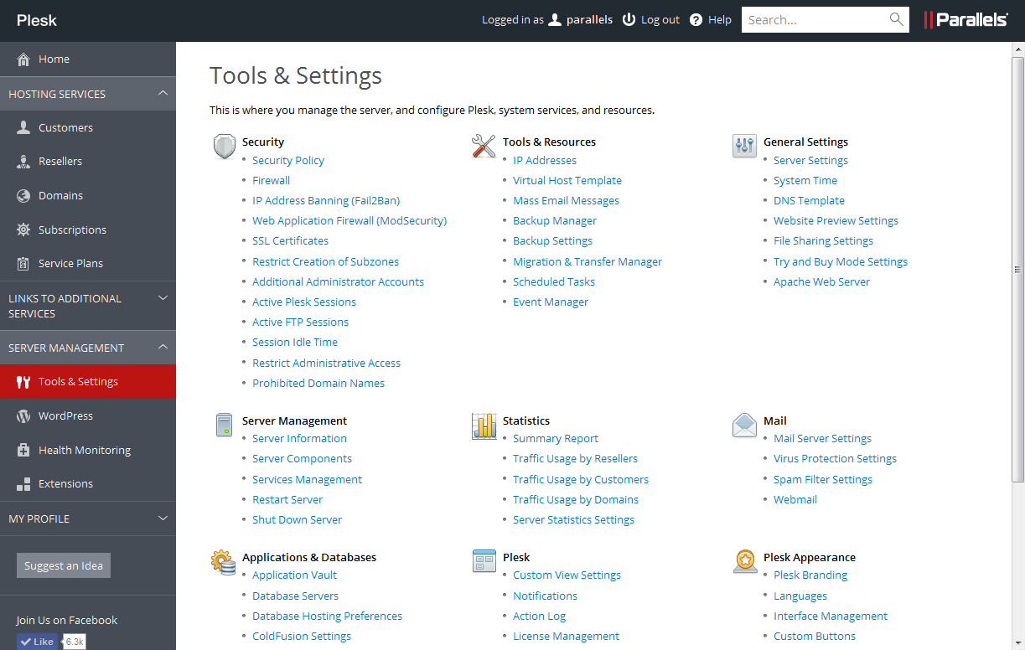
Task: Click the Tools & Settings fork icon in sidebar
Action: coord(23,382)
